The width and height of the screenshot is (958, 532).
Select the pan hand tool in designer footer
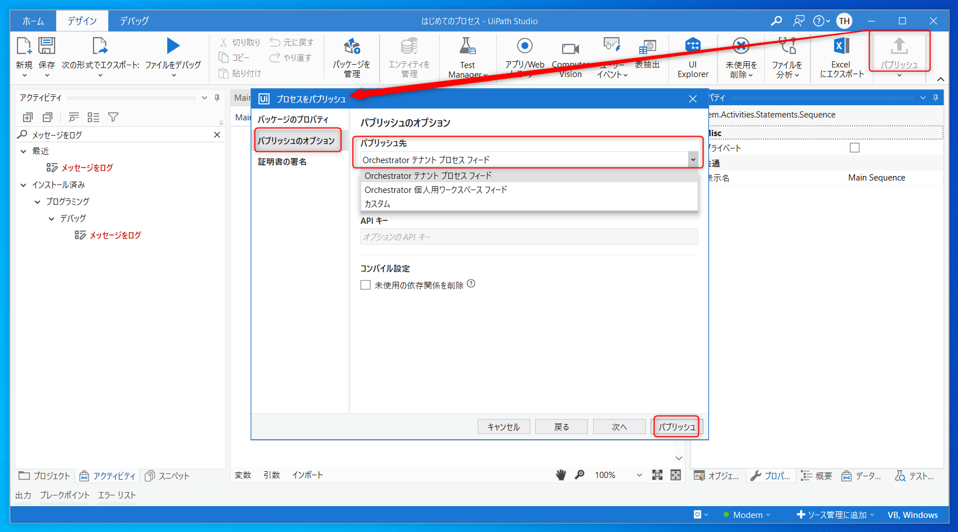point(561,475)
